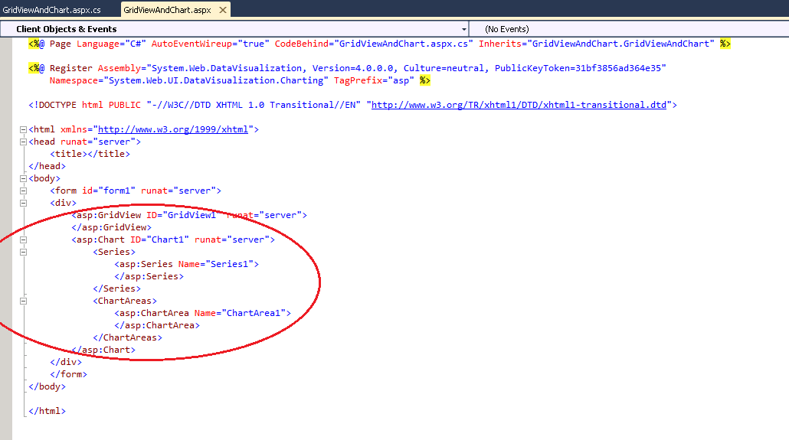The height and width of the screenshot is (440, 789).
Task: Click the </asp:GridView> closing tag
Action: point(111,227)
